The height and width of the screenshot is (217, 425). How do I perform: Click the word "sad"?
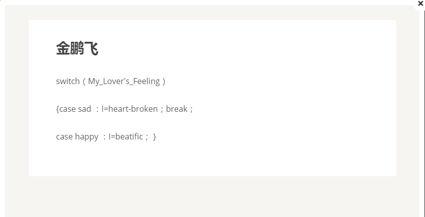coord(85,109)
